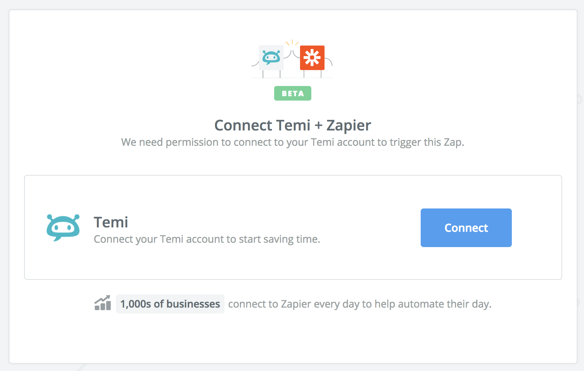Click the Temi account name title

coord(111,222)
